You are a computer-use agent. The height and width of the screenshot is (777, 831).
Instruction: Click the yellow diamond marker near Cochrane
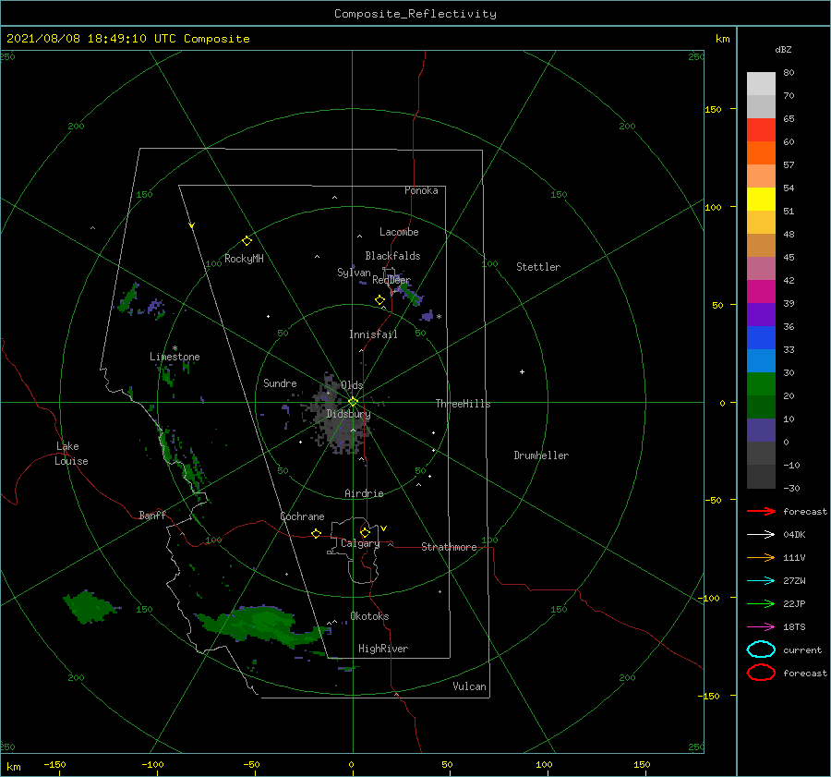[x=316, y=534]
